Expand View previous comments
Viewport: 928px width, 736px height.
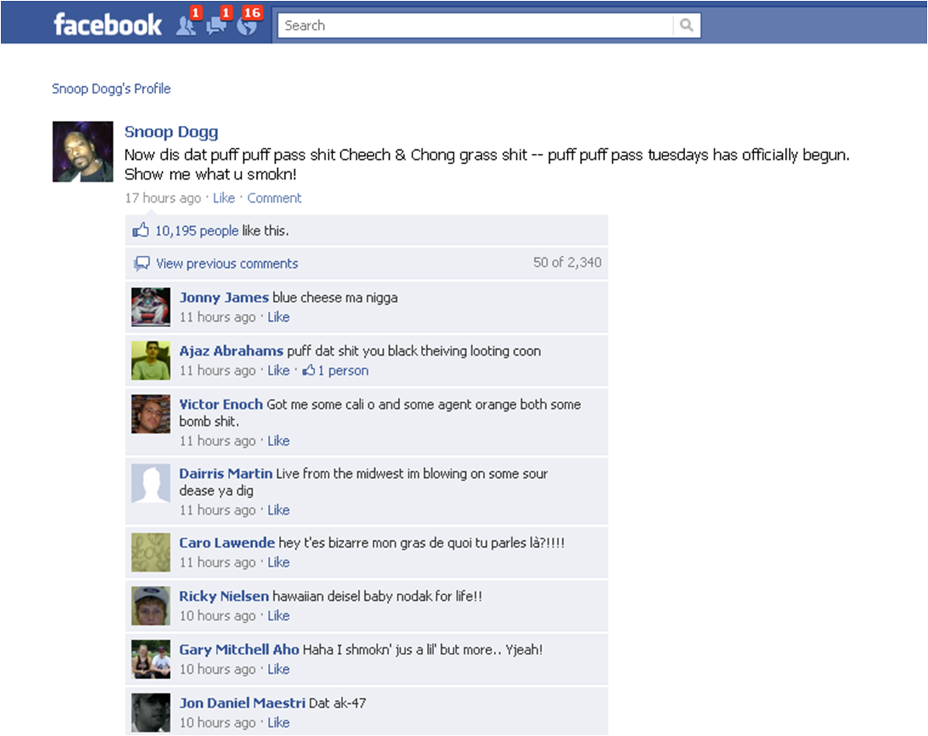click(227, 263)
